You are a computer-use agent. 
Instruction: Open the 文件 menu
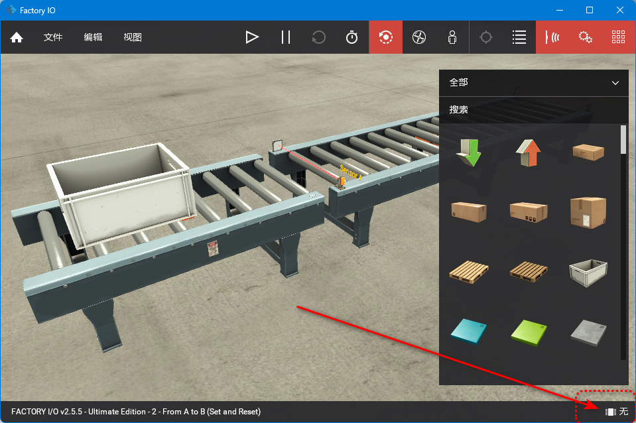click(53, 37)
